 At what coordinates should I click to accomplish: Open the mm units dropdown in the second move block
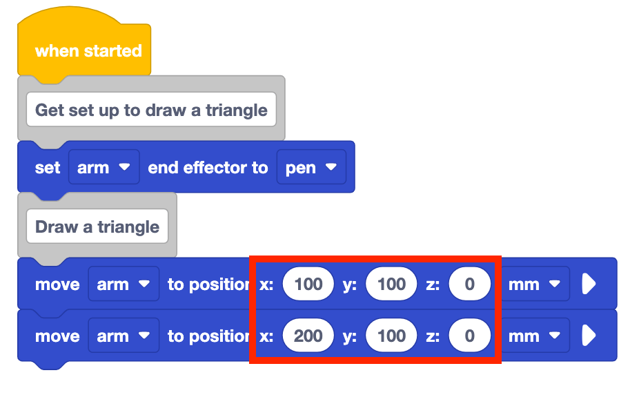(533, 336)
